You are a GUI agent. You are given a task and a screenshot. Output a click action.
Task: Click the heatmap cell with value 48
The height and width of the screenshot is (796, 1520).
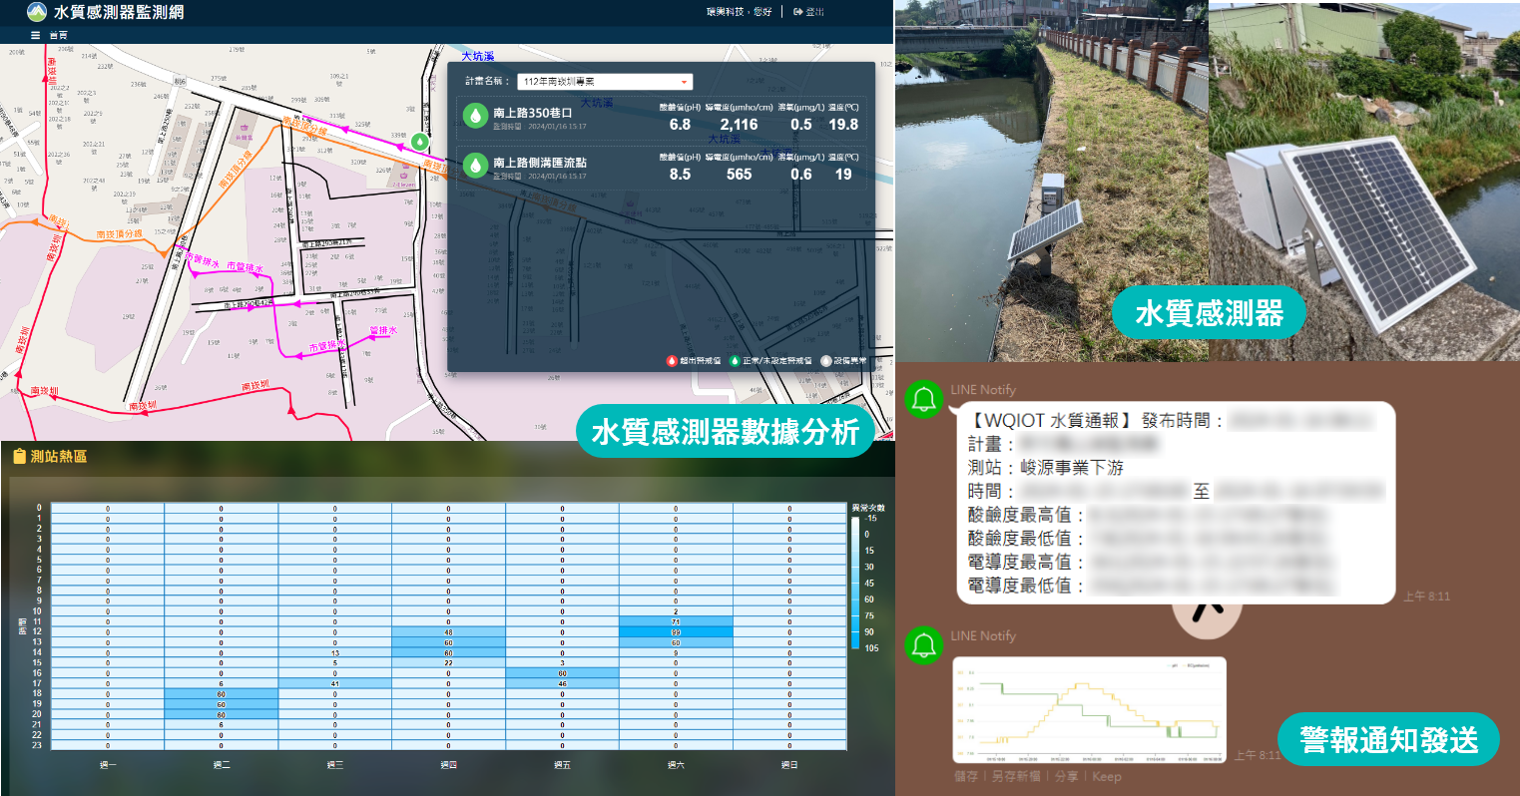pyautogui.click(x=448, y=632)
